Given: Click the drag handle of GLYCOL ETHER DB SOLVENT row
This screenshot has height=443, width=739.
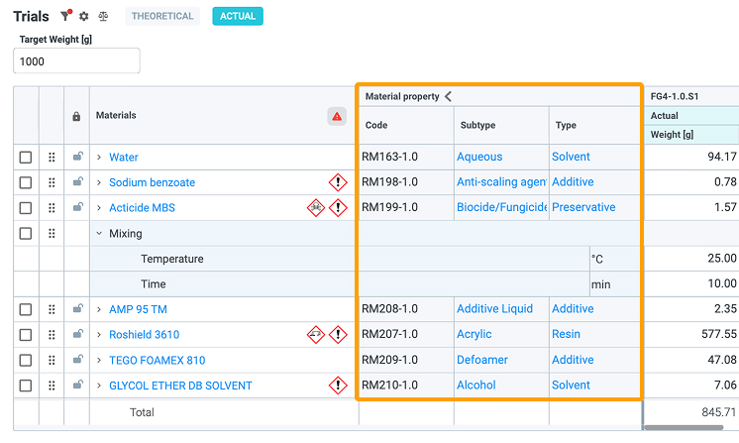Looking at the screenshot, I should (x=52, y=386).
